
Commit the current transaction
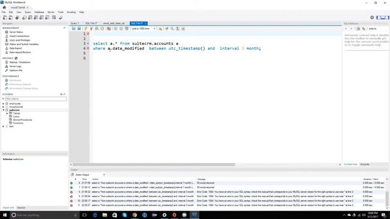point(116,29)
